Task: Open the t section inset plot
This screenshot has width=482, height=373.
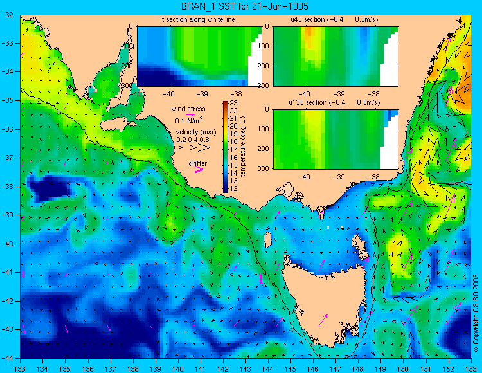Action: coord(199,57)
